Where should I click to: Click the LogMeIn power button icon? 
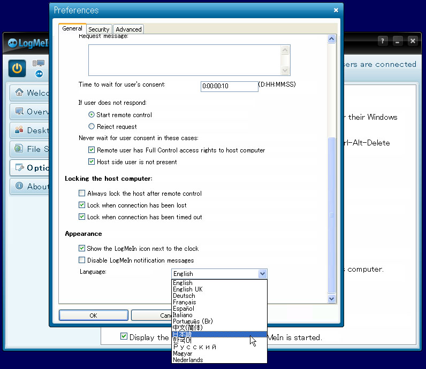pyautogui.click(x=17, y=68)
